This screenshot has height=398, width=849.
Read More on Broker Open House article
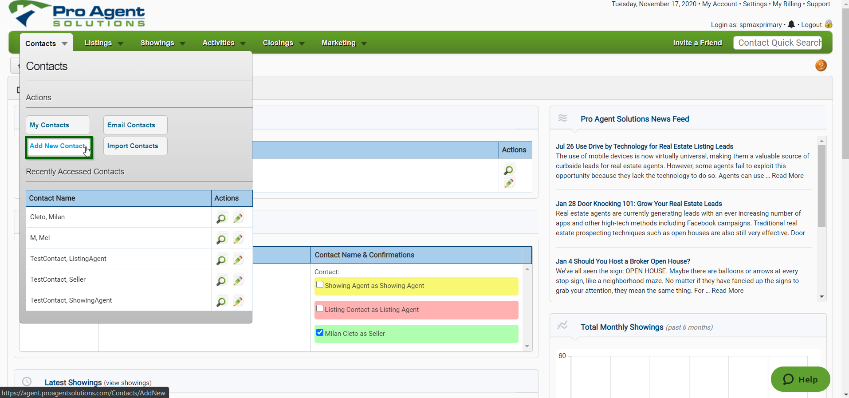pos(727,291)
